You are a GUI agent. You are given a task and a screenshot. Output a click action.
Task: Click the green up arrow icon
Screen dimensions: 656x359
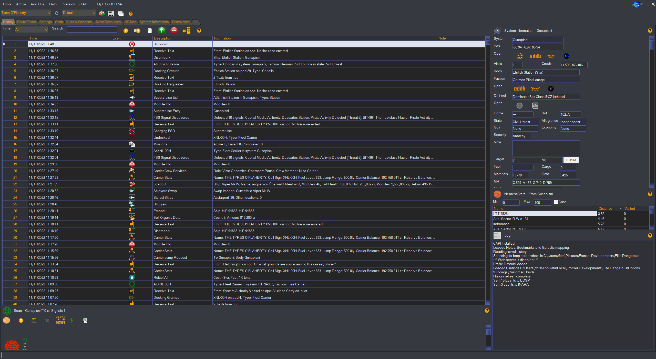tap(162, 31)
